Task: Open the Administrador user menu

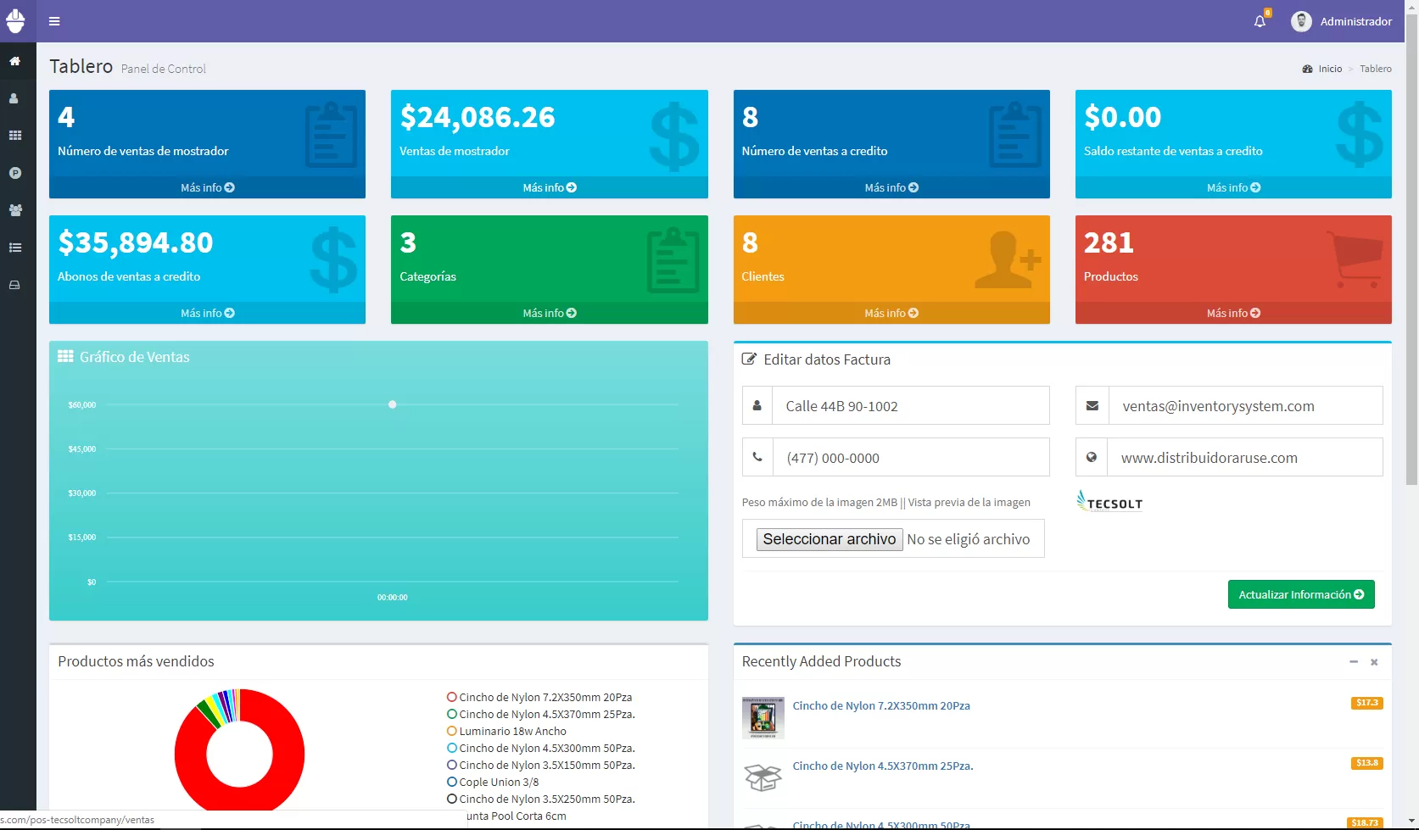Action: coord(1342,21)
